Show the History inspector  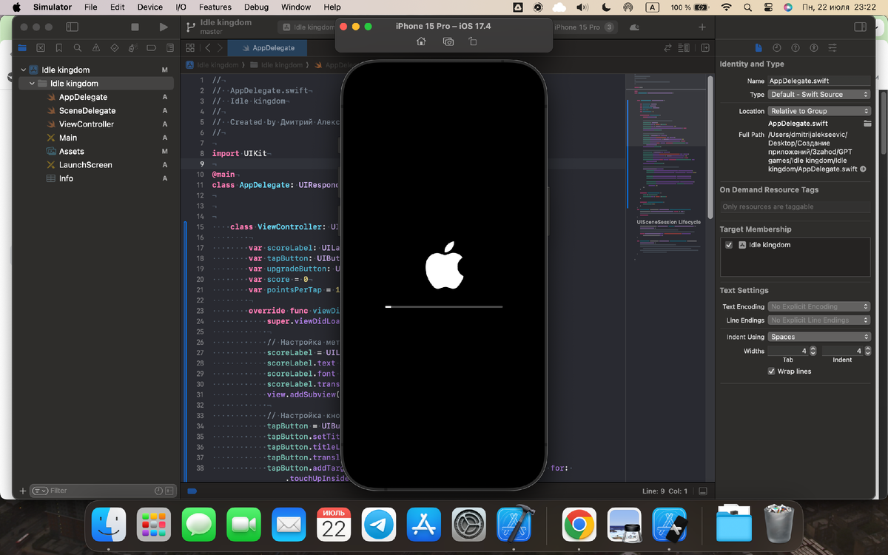point(777,48)
